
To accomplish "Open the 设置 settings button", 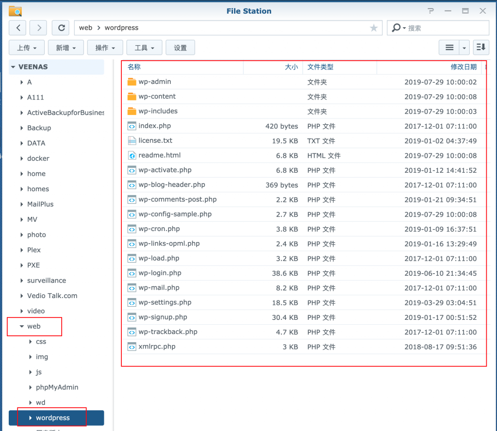I will [181, 48].
